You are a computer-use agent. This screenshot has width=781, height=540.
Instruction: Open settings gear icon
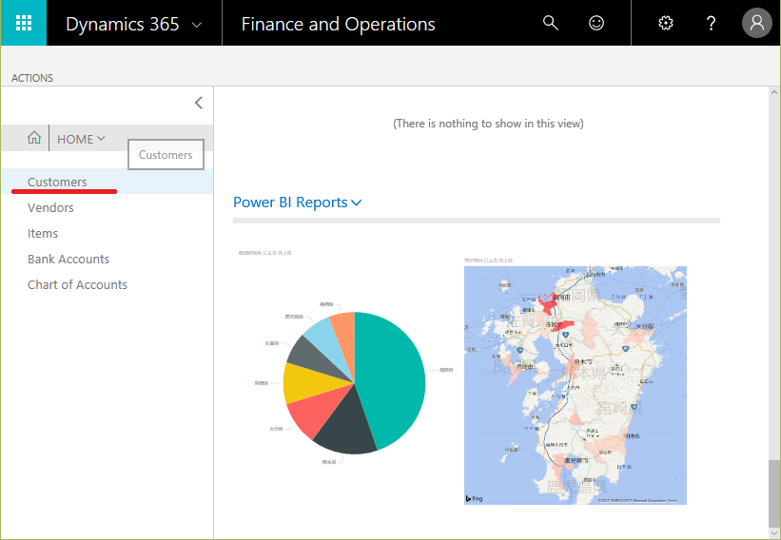coord(666,23)
